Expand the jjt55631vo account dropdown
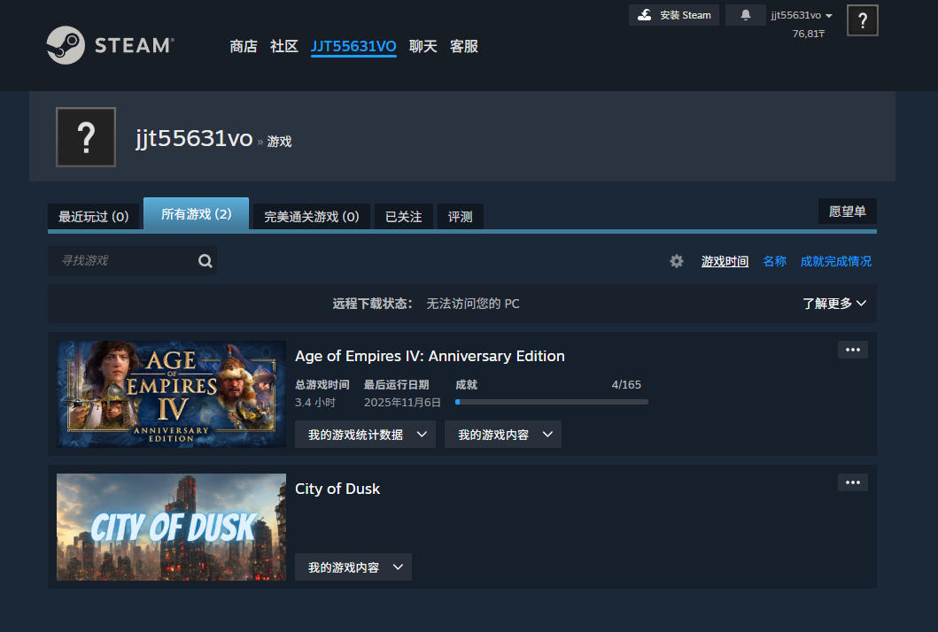Viewport: 938px width, 632px height. tap(802, 16)
